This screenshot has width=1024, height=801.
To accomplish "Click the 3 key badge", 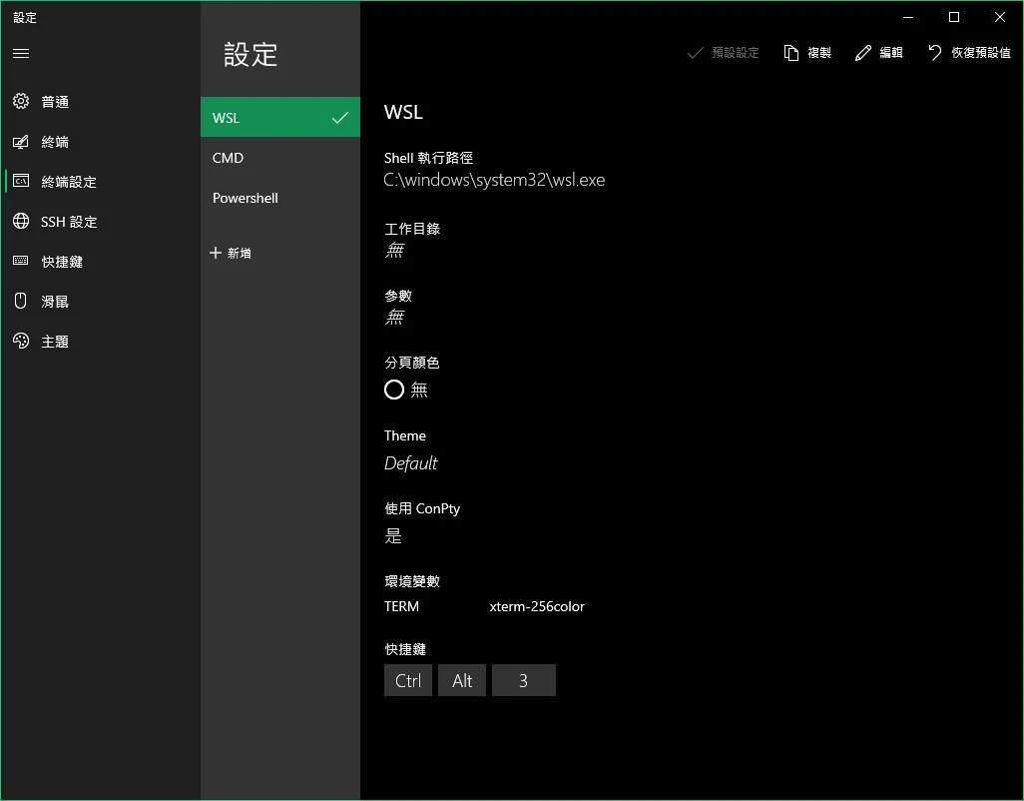I will [x=524, y=681].
